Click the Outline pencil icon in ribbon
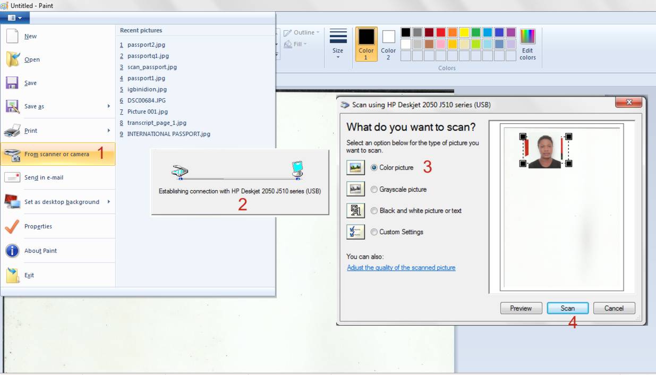The width and height of the screenshot is (656, 375). 288,33
